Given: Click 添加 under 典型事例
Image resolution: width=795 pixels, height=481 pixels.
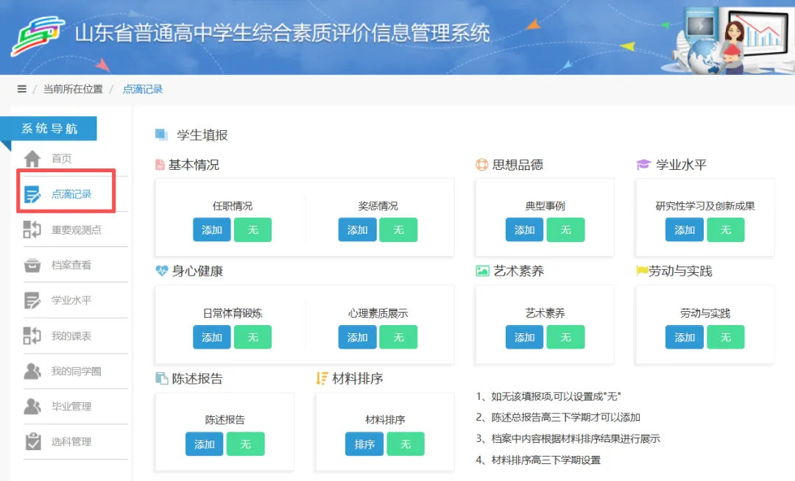Looking at the screenshot, I should (524, 230).
